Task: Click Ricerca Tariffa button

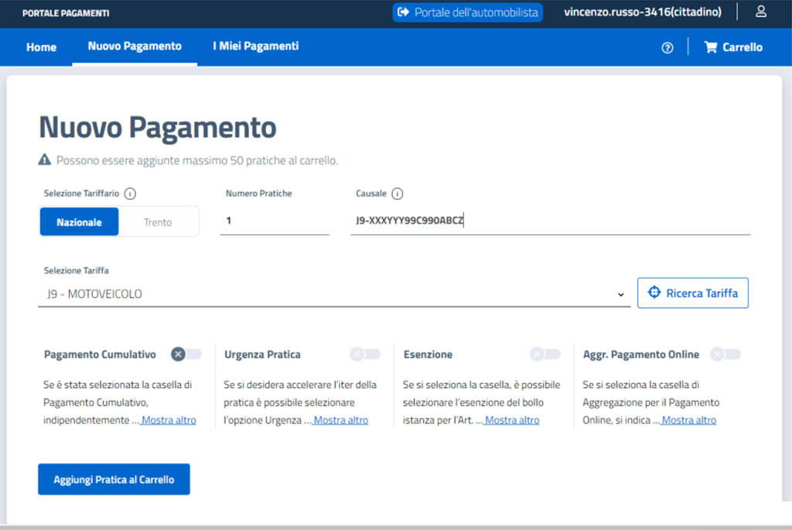Action: click(693, 293)
